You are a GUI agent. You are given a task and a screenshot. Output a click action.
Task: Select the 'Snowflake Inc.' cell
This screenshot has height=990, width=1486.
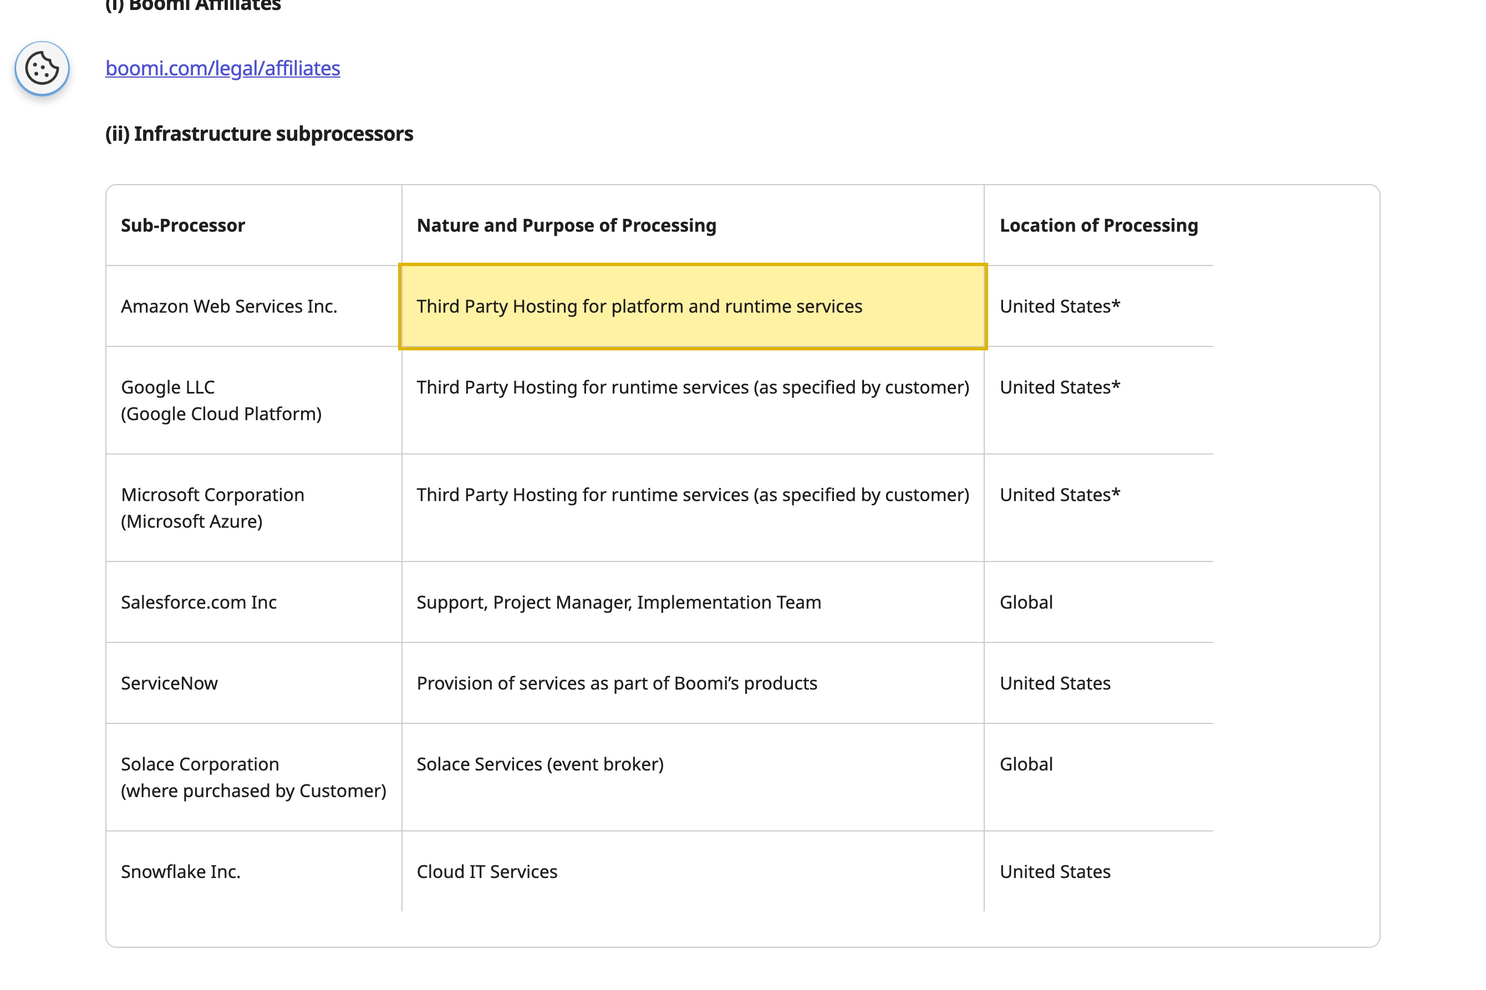coord(254,871)
